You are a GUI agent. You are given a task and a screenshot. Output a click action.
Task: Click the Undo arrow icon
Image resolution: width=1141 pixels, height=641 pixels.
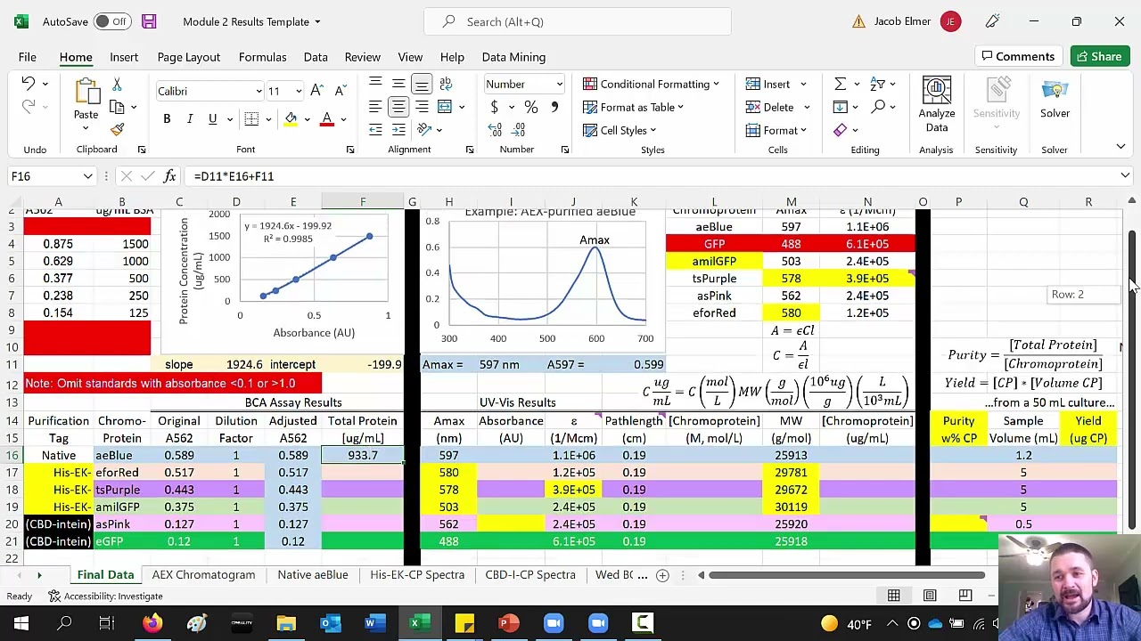[28, 84]
